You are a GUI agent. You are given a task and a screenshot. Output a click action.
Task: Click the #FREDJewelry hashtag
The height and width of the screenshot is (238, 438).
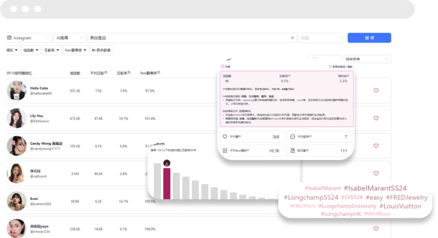pyautogui.click(x=407, y=197)
